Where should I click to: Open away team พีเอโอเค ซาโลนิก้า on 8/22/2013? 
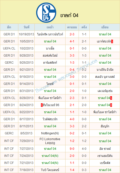(105, 112)
